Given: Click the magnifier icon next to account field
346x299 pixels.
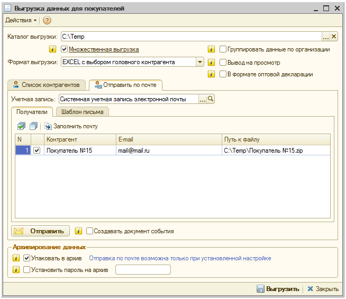Looking at the screenshot, I should tap(210, 99).
